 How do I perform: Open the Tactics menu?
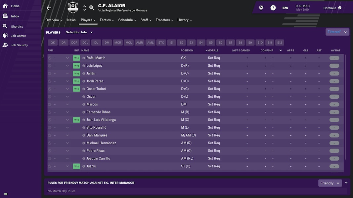click(107, 20)
